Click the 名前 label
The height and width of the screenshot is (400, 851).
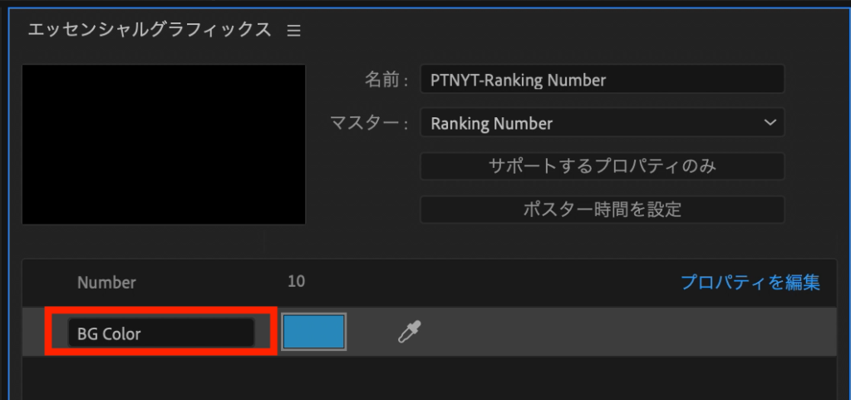coord(386,81)
